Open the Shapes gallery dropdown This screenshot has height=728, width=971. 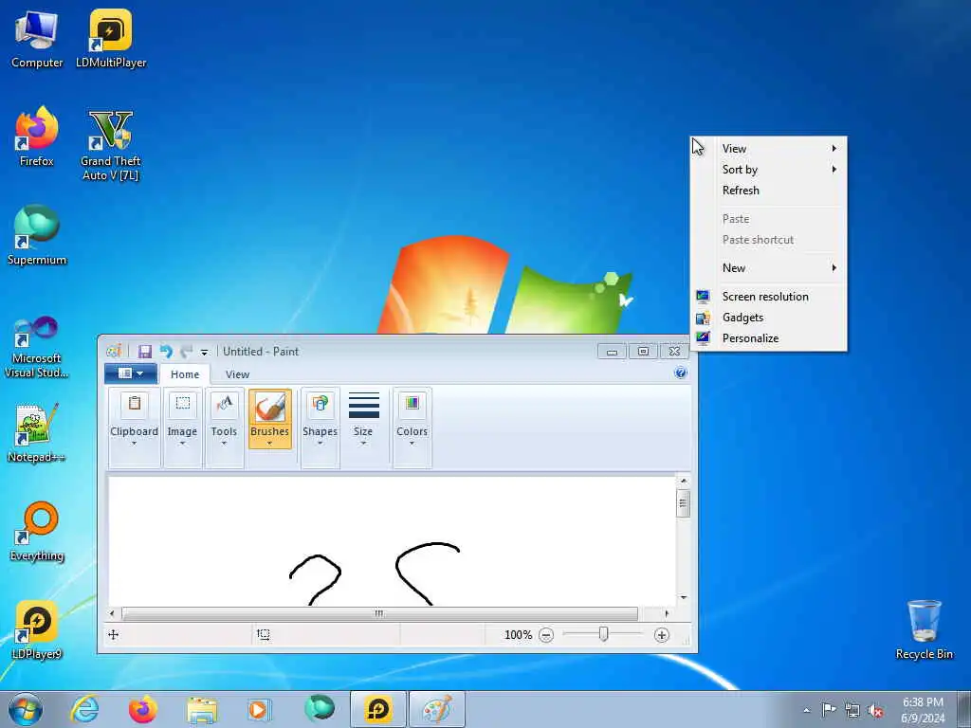pos(321,428)
